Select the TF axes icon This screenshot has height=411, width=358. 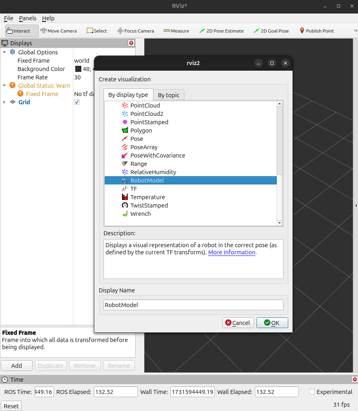point(125,189)
